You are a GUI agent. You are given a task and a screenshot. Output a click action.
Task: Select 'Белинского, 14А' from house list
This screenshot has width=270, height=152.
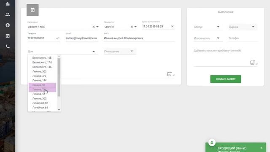42,67
